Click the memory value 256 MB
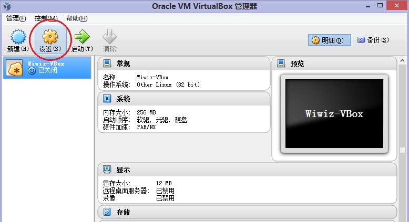409x222 pixels. (146, 112)
